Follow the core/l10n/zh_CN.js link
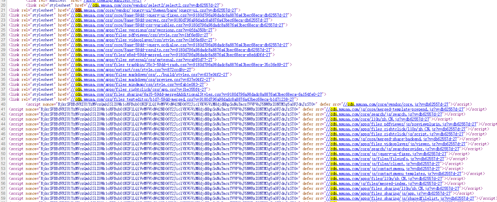Viewport: 497px width, 202px height. pos(378,119)
